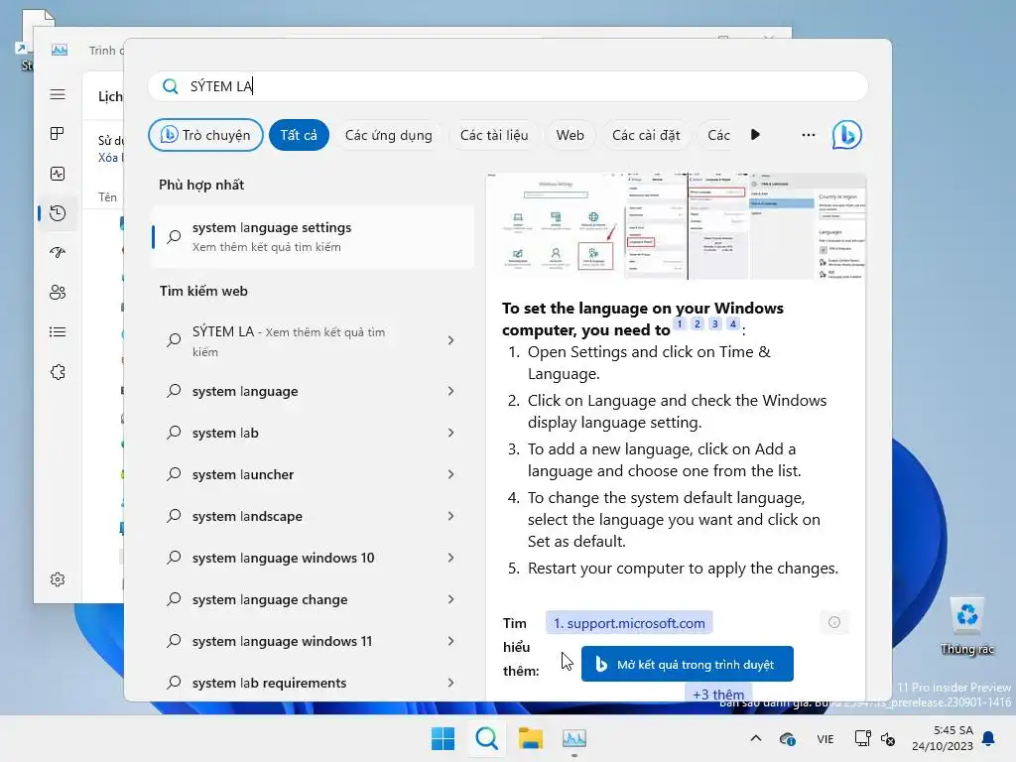Open the notification bell icon
1016x762 pixels.
(989, 738)
